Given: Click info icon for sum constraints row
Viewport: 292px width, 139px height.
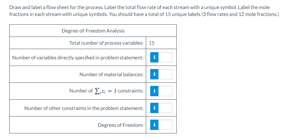Looking at the screenshot, I should click(x=154, y=91).
